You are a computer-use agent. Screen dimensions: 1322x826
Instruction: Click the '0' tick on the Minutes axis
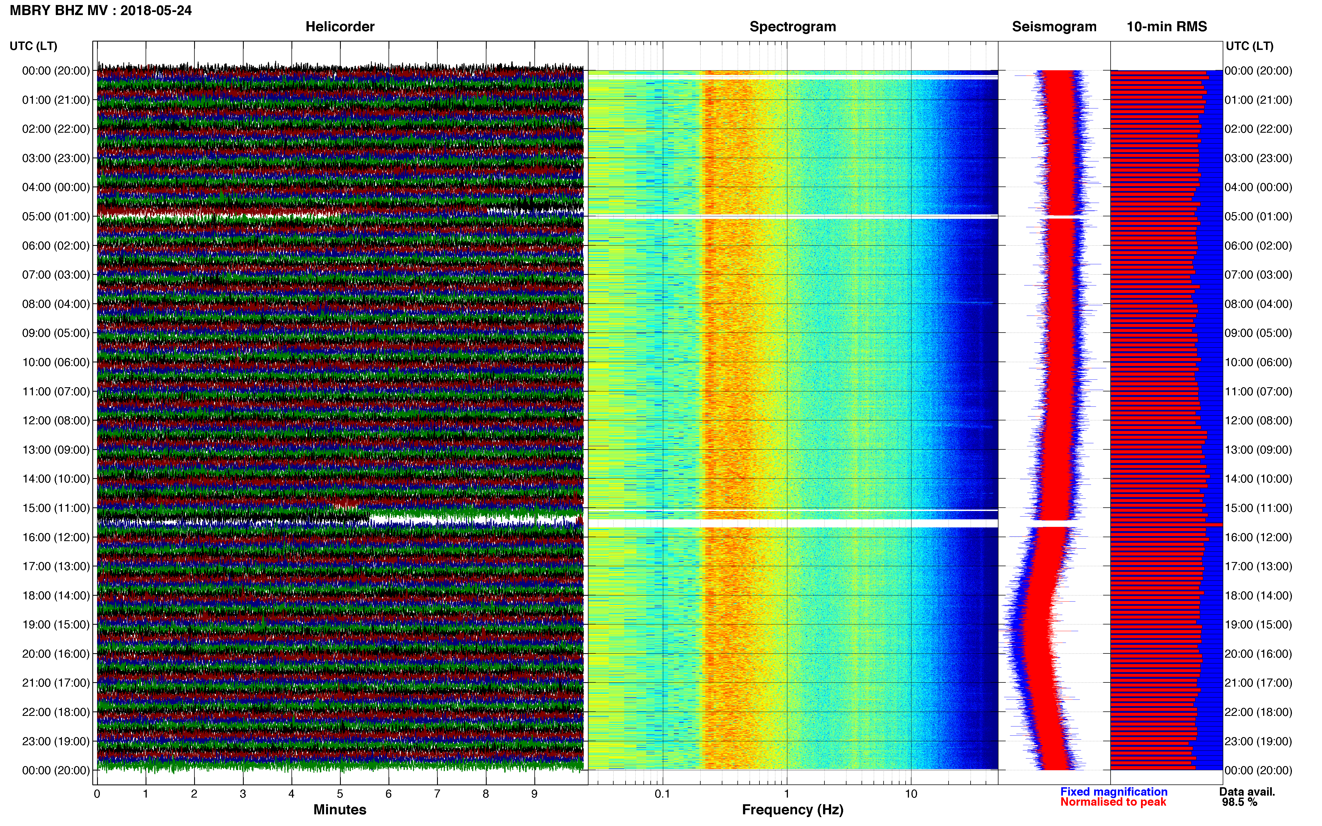[97, 794]
